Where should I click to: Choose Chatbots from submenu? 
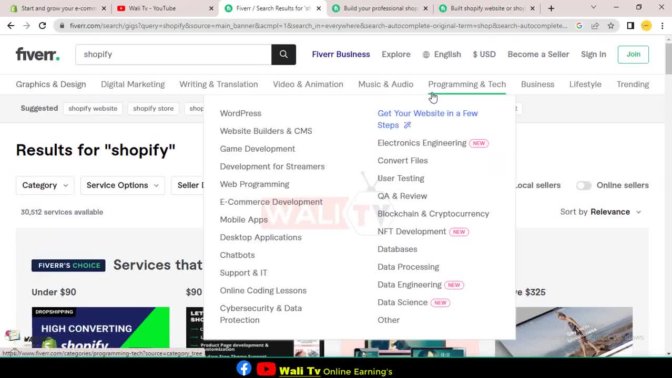(237, 255)
